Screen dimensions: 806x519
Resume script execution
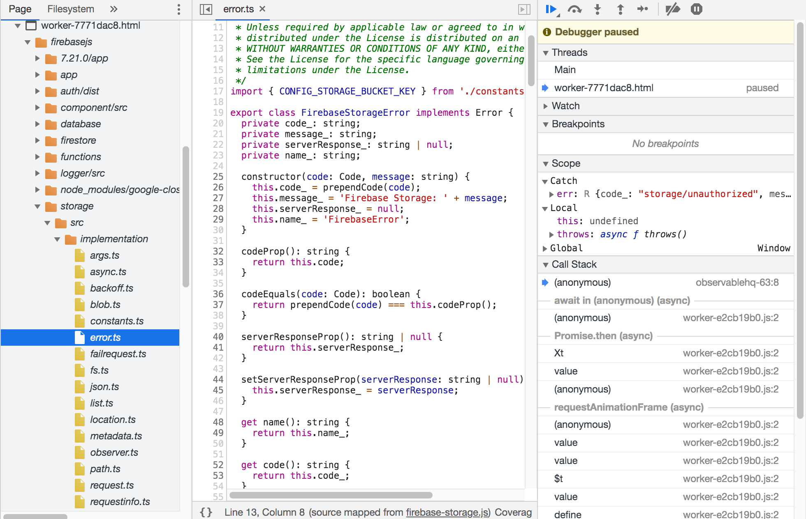tap(551, 9)
